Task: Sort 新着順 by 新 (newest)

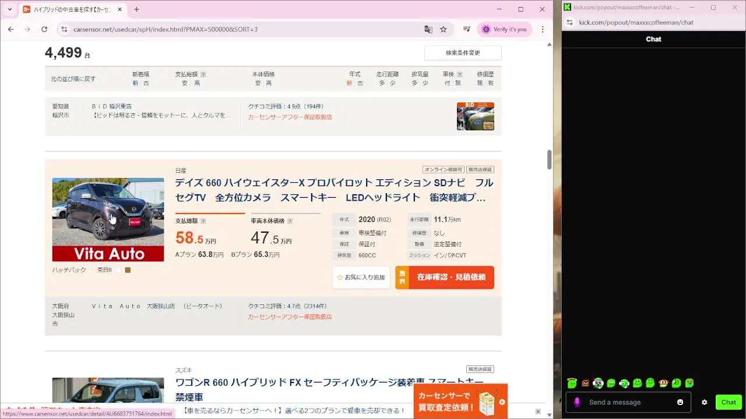Action: click(135, 83)
